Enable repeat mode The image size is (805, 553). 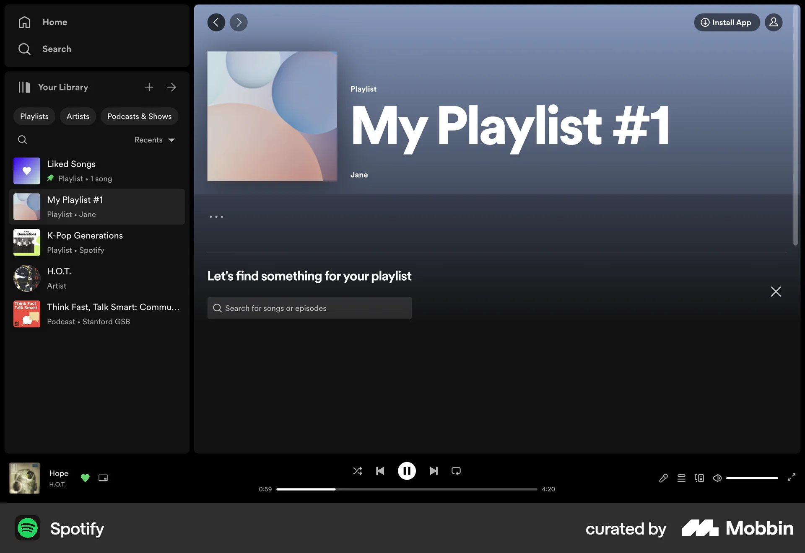tap(456, 471)
